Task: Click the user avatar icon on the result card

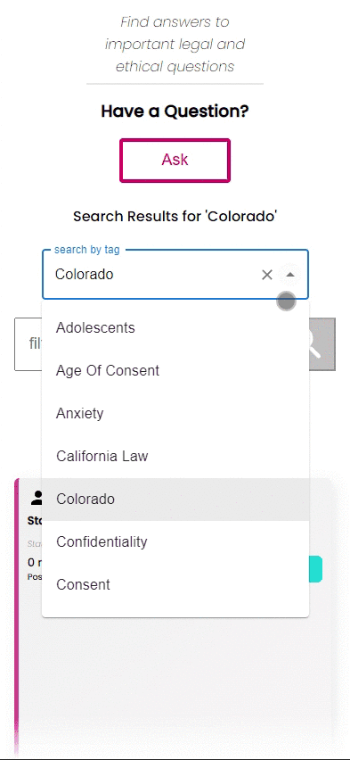Action: 37,497
